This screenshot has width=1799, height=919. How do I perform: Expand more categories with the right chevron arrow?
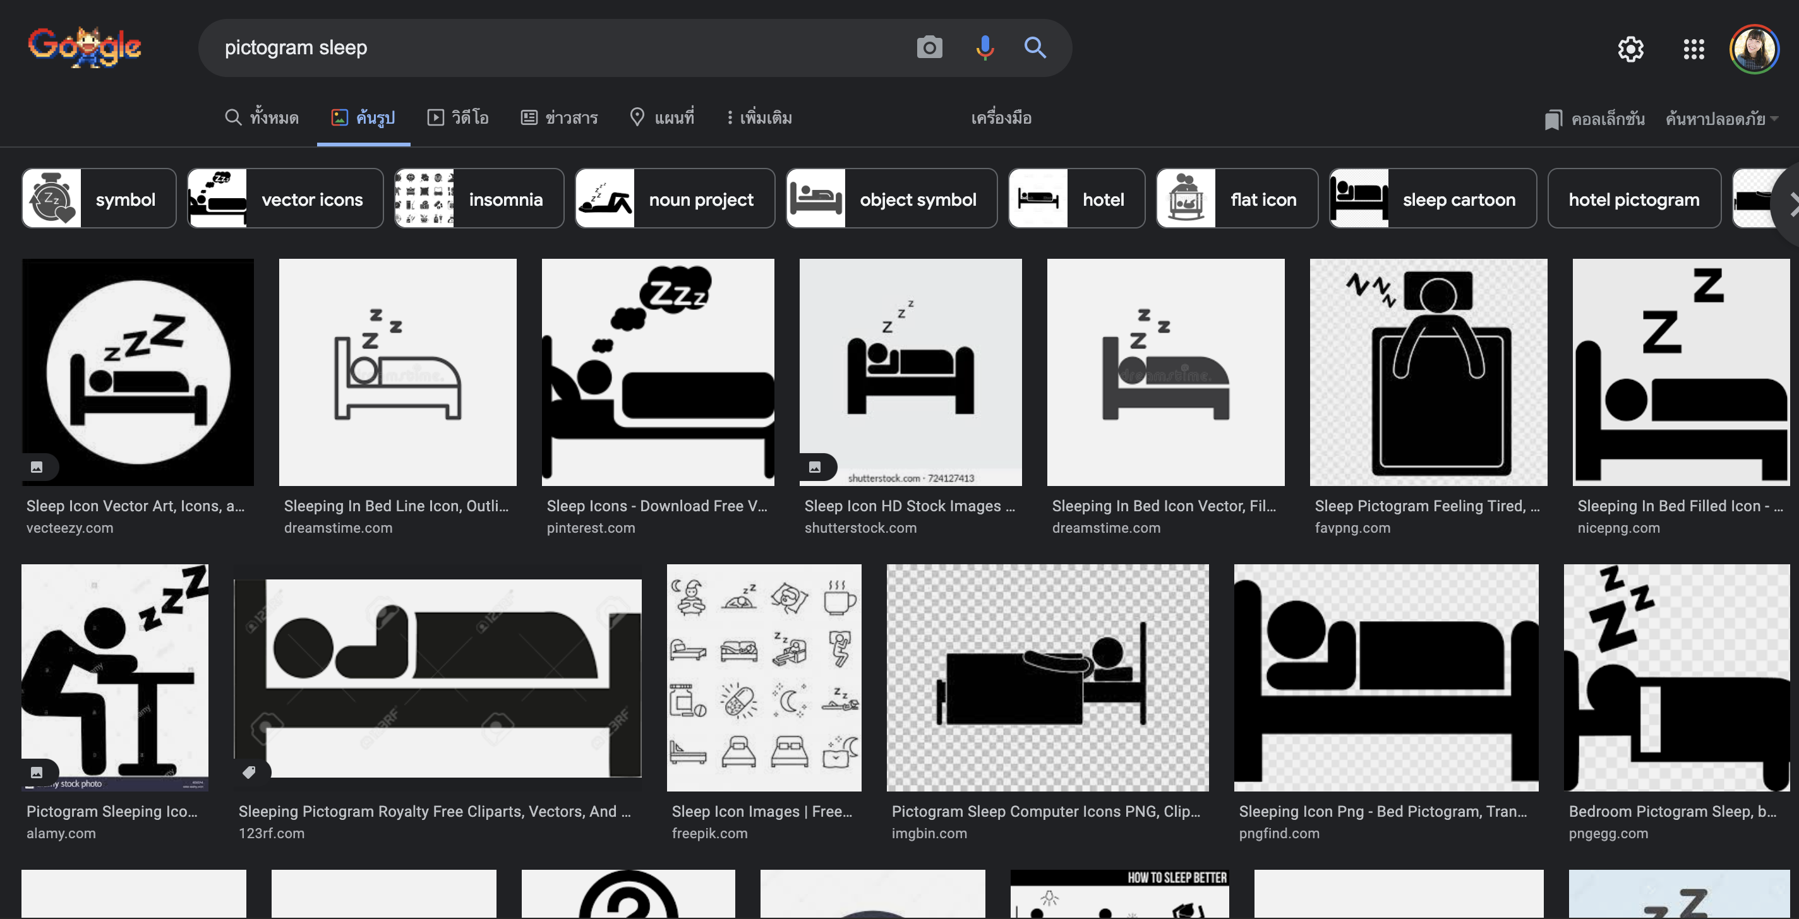1791,205
